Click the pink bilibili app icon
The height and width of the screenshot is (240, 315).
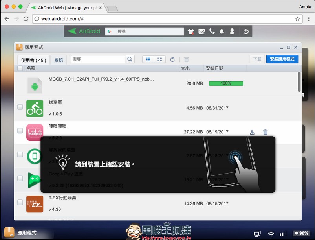click(35, 132)
